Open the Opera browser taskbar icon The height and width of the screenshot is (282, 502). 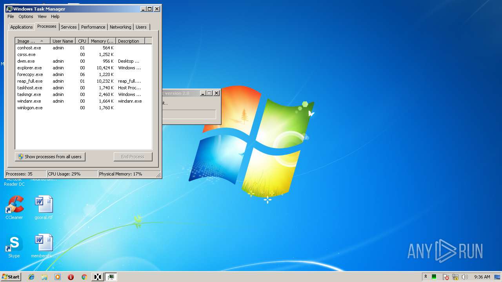71,277
